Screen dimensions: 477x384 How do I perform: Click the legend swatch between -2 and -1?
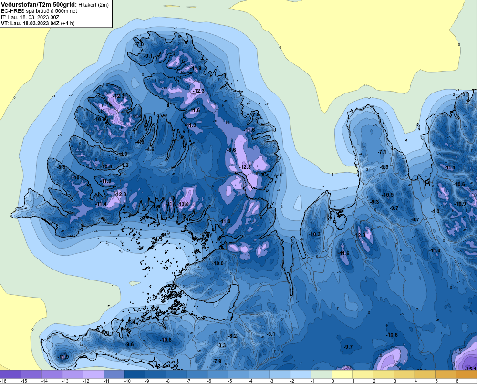click(301, 374)
